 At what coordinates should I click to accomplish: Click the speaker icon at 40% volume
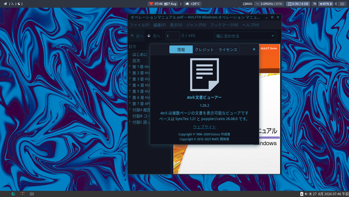(321, 4)
